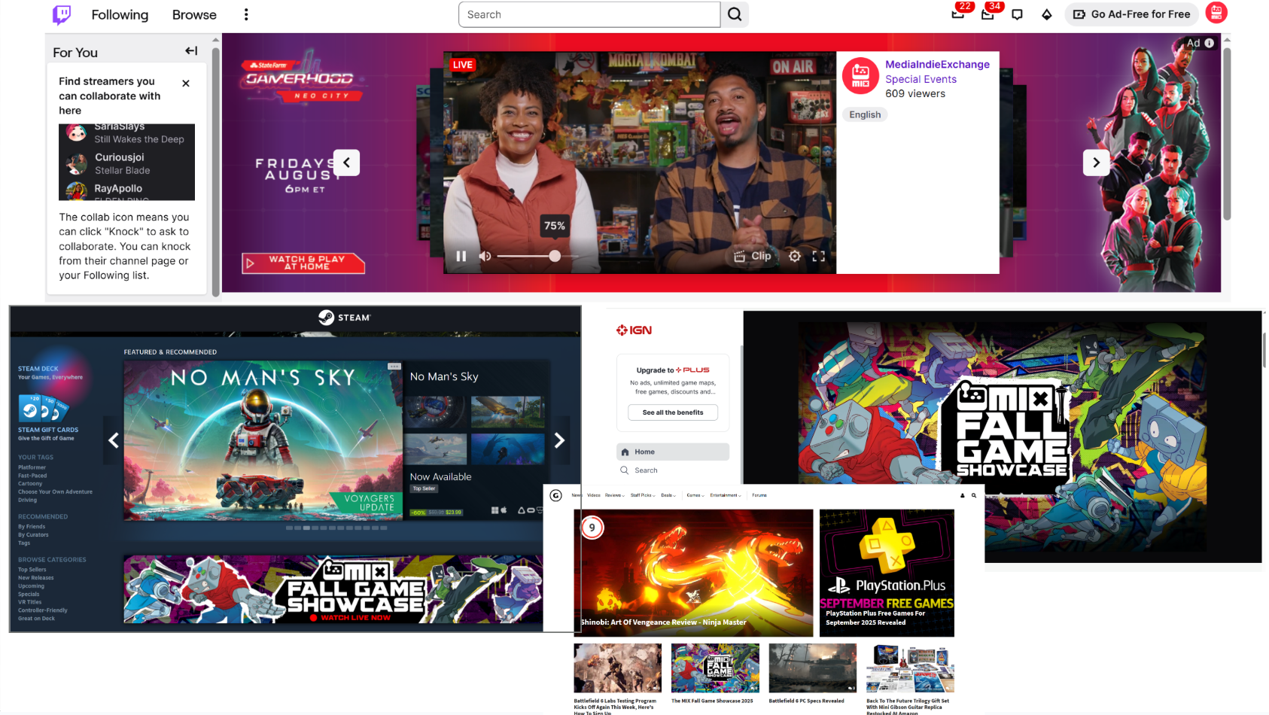Click the Steam logo in header
The height and width of the screenshot is (715, 1269).
point(344,318)
